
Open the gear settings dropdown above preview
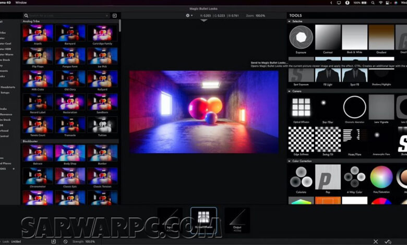189,16
